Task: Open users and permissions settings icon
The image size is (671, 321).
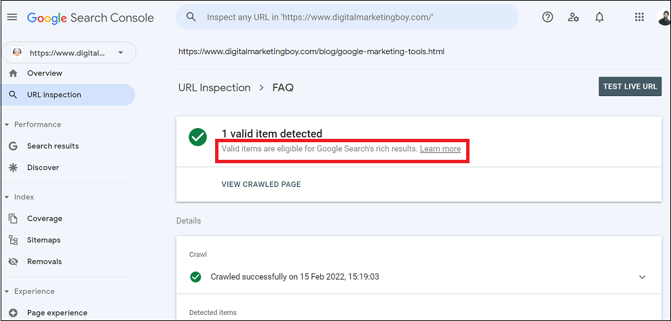Action: pos(573,17)
